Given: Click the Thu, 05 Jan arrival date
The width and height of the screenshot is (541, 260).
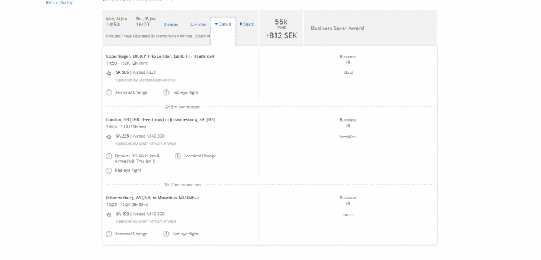Looking at the screenshot, I should click(145, 19).
